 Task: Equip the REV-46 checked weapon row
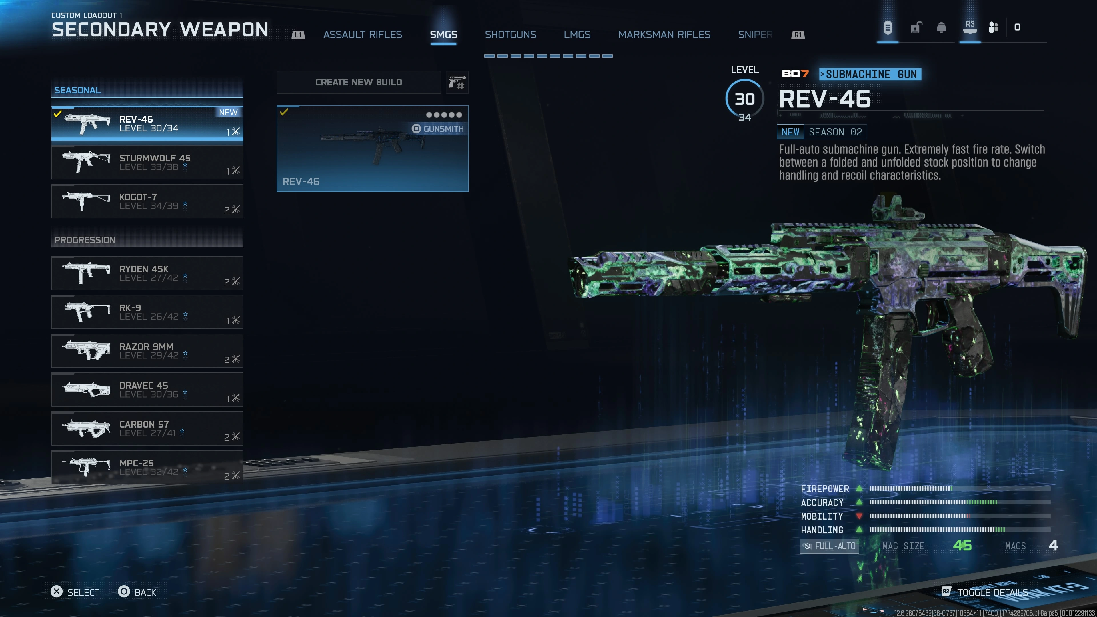click(x=147, y=123)
